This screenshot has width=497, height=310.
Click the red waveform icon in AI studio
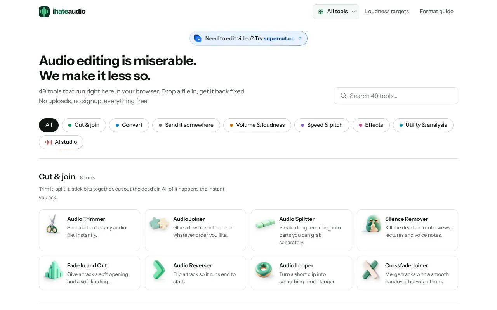click(49, 142)
